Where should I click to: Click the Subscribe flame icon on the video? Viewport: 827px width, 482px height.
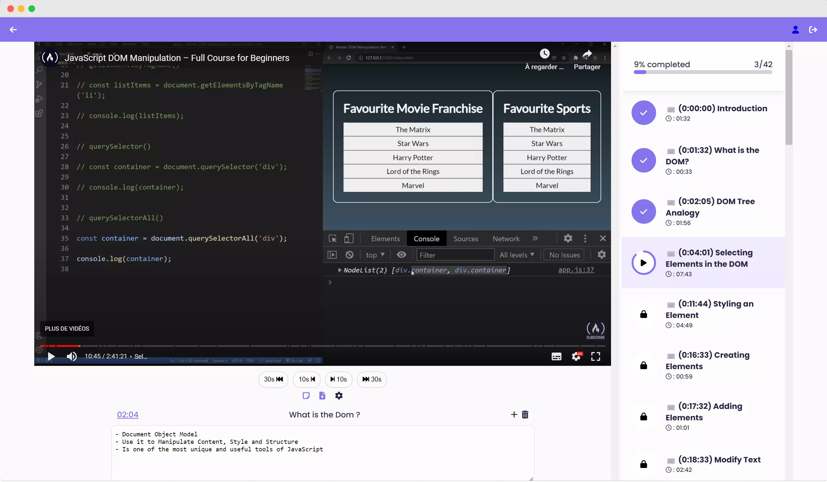pos(595,328)
